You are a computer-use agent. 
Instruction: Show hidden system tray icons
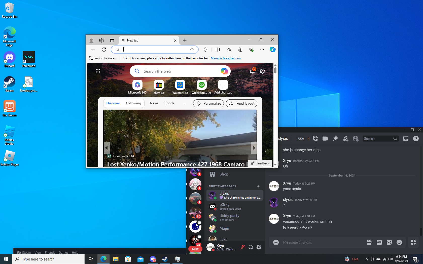point(366,259)
